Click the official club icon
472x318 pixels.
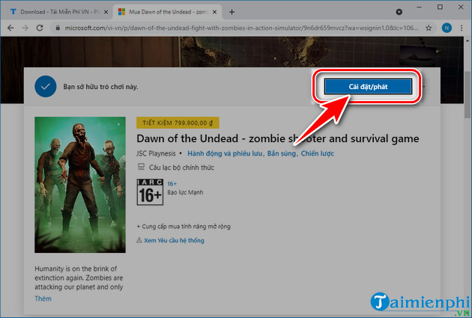coord(141,167)
